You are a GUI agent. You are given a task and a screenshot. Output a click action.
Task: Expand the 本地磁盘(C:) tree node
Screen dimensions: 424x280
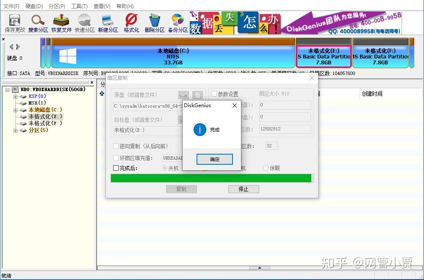tap(16, 110)
